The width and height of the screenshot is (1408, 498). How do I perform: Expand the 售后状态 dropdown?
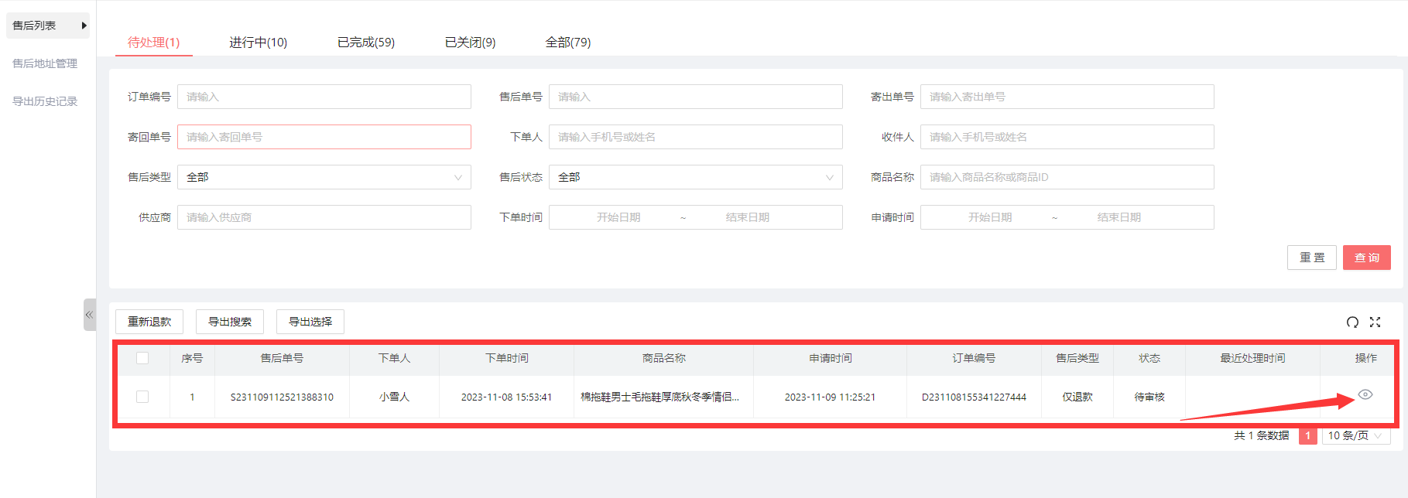coord(695,177)
